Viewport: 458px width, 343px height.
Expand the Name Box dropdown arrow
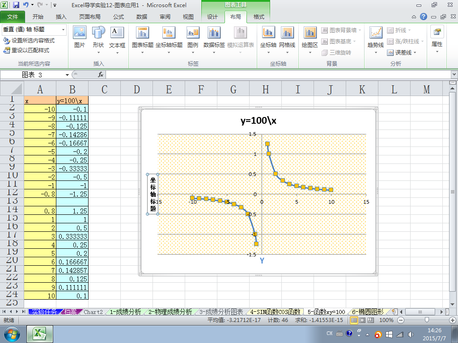(67, 75)
